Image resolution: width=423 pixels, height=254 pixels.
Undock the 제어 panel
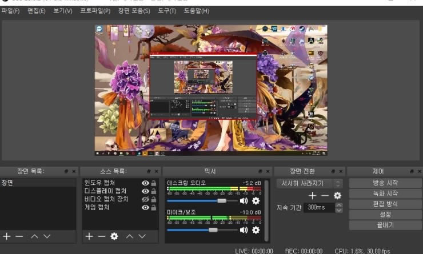(x=412, y=171)
